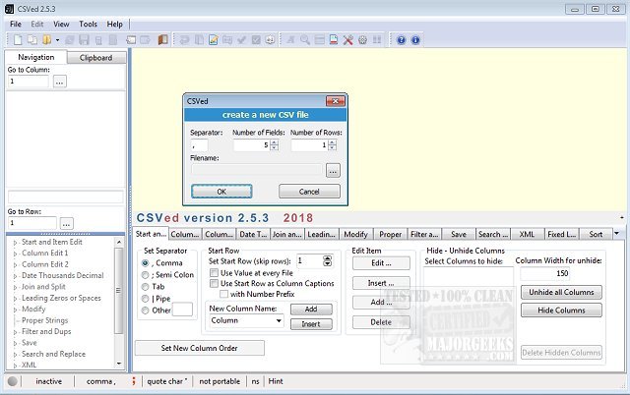Enable Use Value at every File checkbox

[214, 273]
